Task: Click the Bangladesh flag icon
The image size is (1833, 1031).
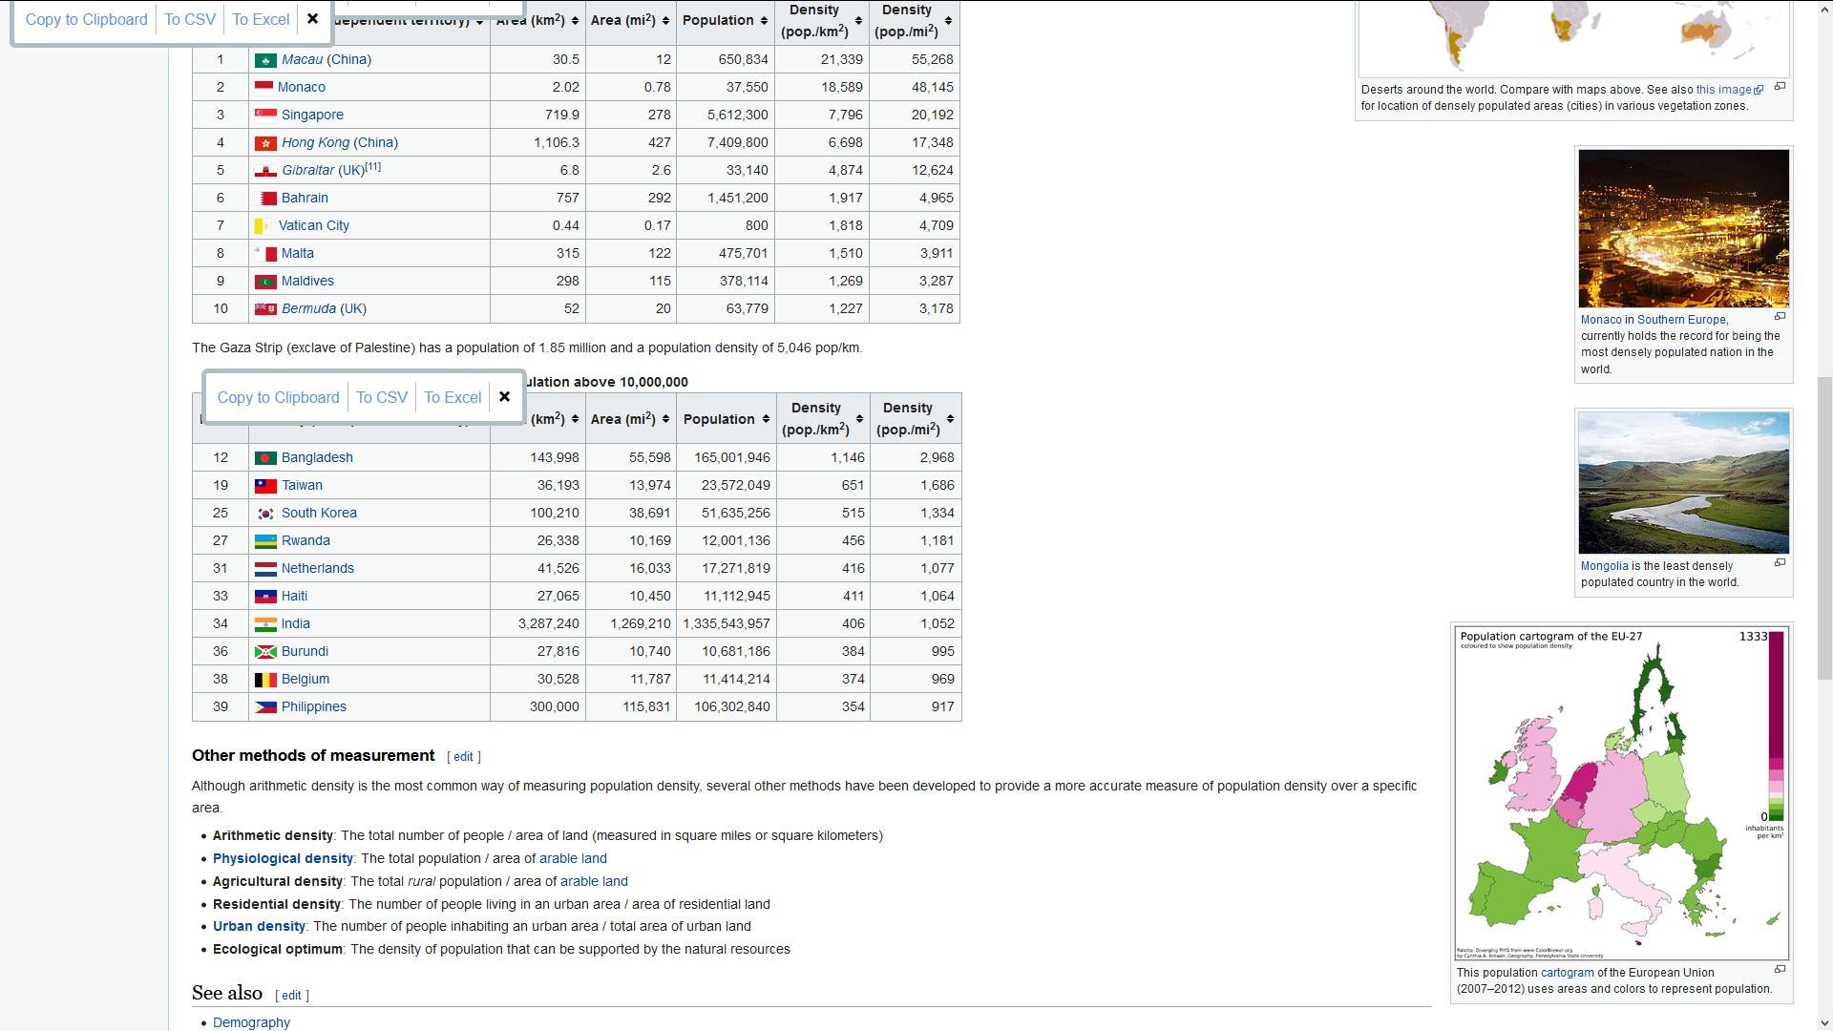Action: point(265,457)
